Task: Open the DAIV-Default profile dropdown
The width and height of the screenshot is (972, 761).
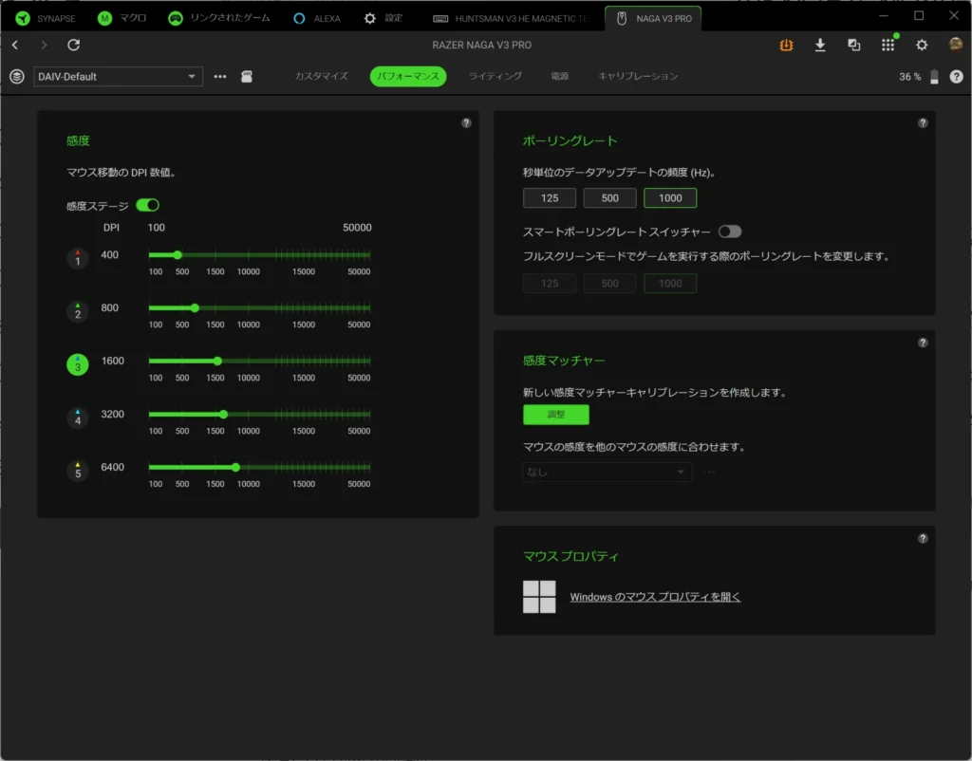Action: pyautogui.click(x=118, y=76)
